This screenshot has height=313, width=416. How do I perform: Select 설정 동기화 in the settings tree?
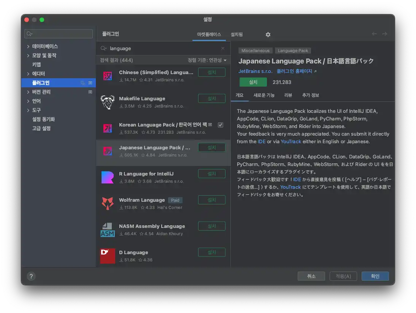43,119
